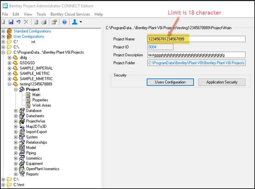This screenshot has height=189, width=255.
Task: Click the Save floppy disk icon
Action: (x=11, y=22)
